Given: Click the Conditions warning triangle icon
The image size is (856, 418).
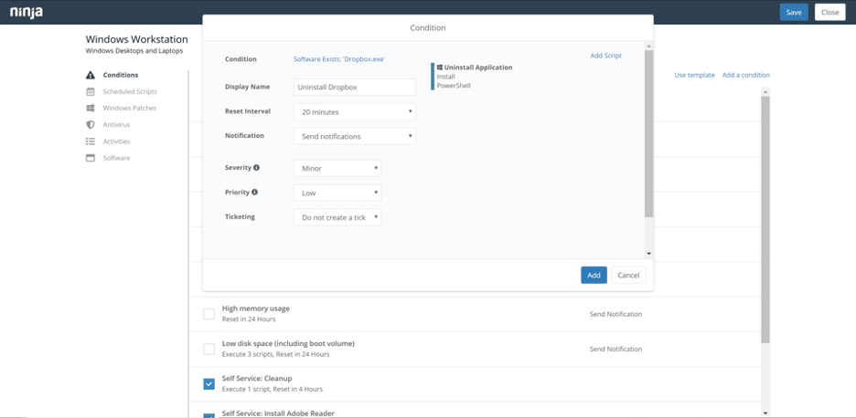Looking at the screenshot, I should tap(91, 75).
